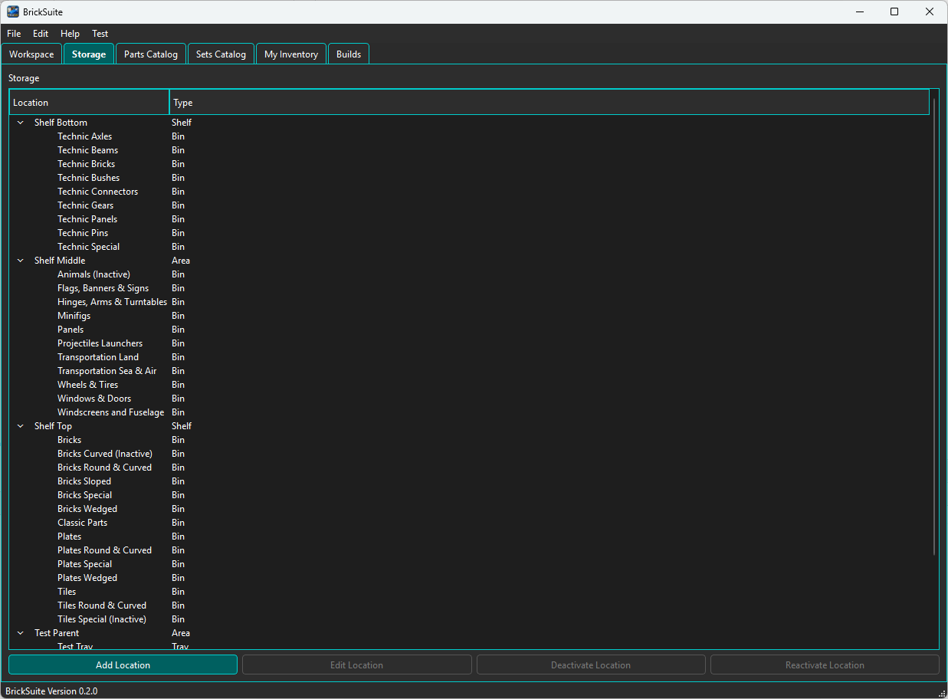The image size is (948, 699).
Task: Select the Technic Axles row
Action: [x=470, y=136]
